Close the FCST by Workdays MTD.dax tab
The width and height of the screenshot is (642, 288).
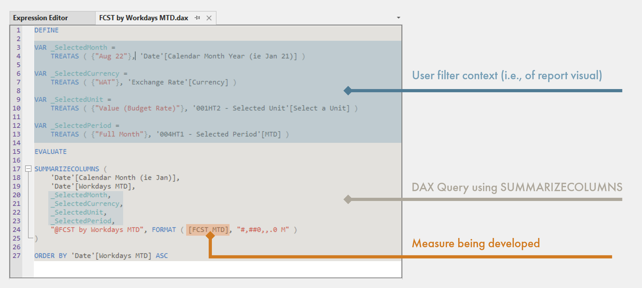209,18
